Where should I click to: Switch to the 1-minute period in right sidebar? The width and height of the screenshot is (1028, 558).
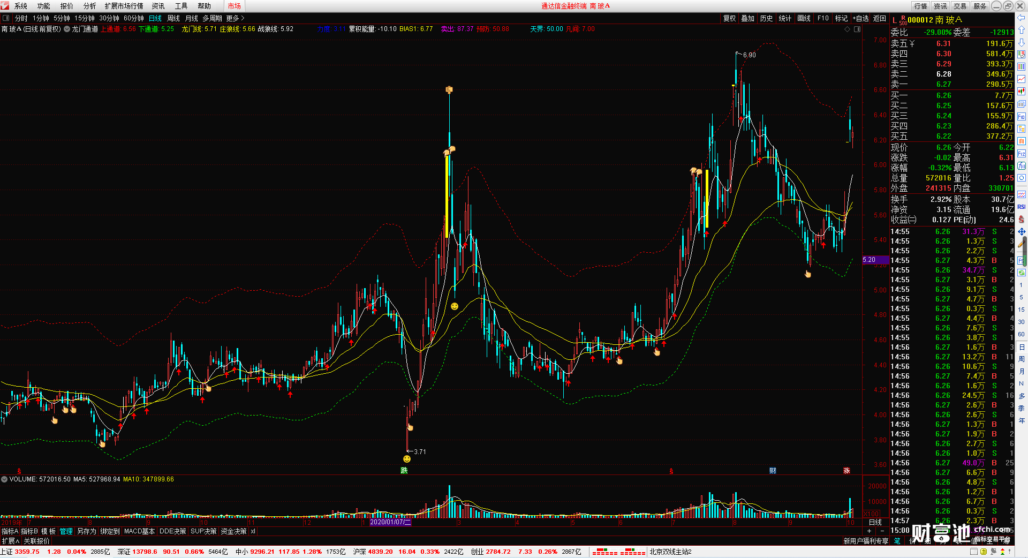(x=1021, y=285)
